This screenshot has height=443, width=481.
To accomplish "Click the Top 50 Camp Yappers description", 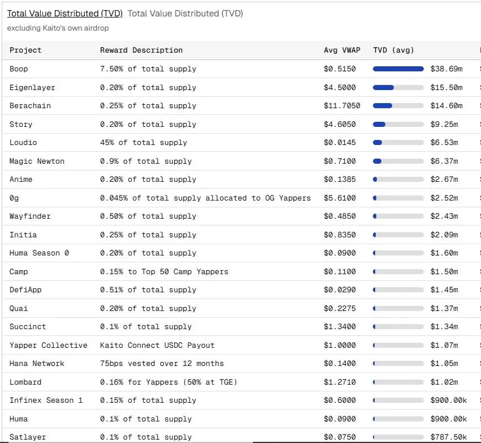I will [x=164, y=272].
